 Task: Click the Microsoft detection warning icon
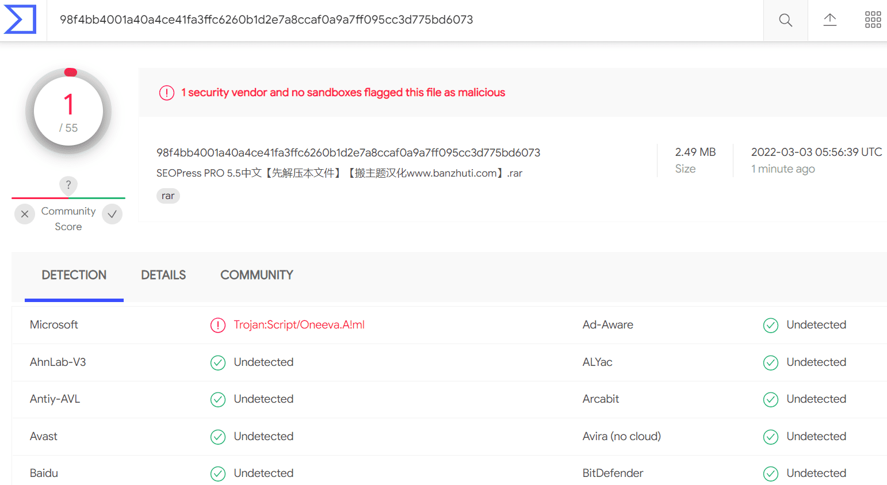218,326
